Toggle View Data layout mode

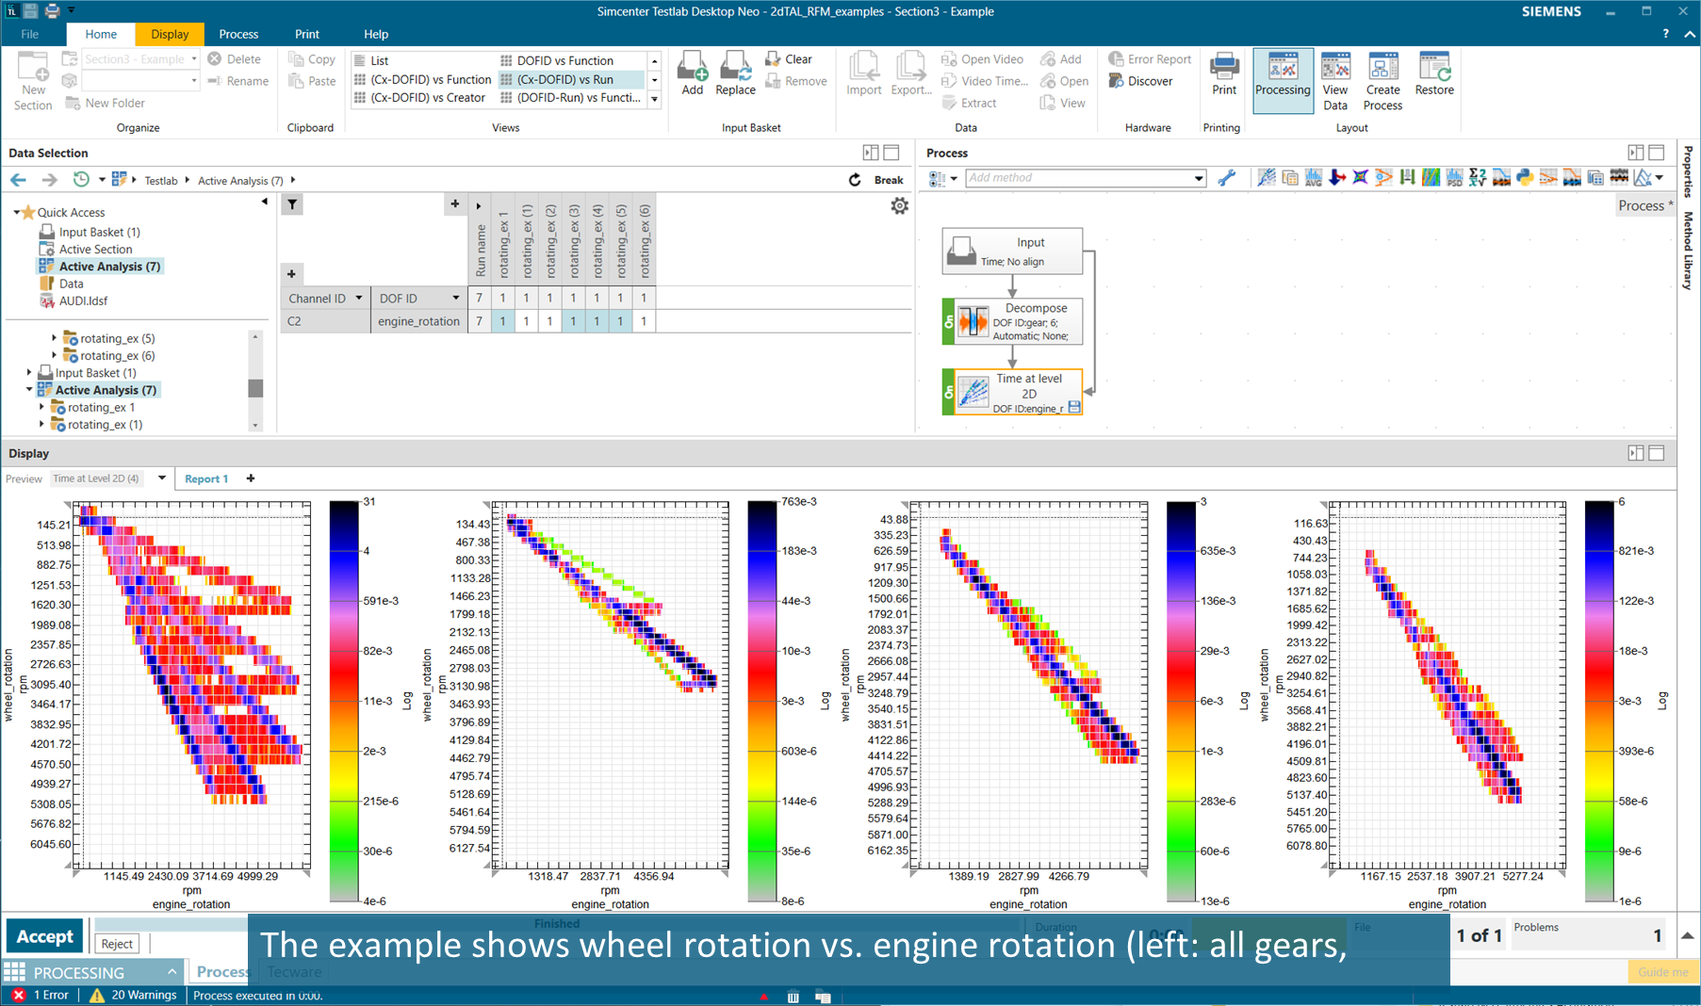coord(1335,80)
